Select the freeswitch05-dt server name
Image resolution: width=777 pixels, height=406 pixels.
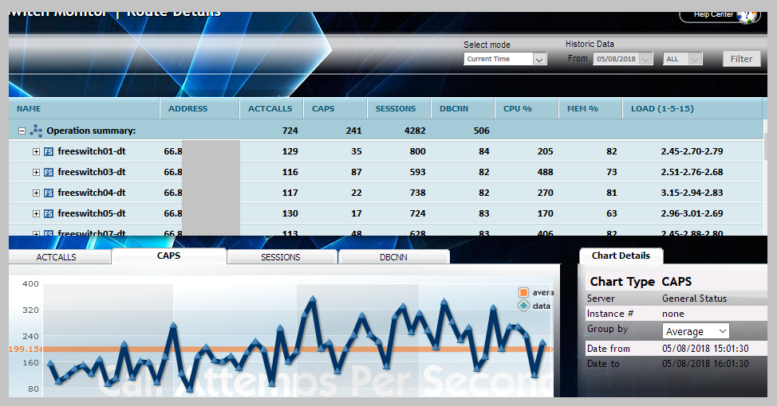92,213
